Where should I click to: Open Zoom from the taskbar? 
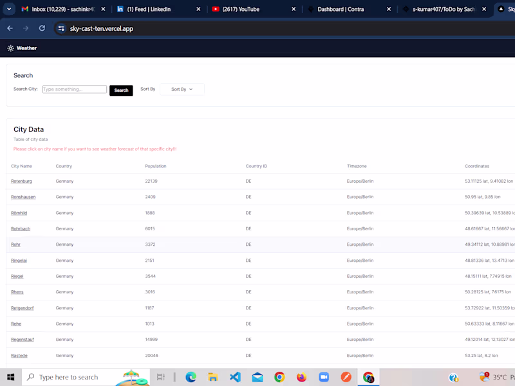click(324, 377)
